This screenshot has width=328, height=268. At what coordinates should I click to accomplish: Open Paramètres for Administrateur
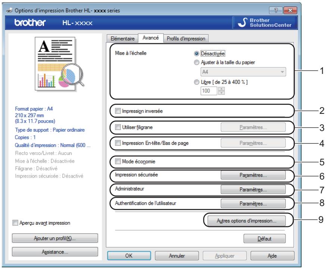[253, 190]
